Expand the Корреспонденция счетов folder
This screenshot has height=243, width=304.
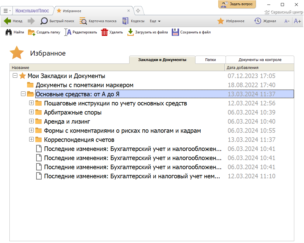(x=31, y=139)
